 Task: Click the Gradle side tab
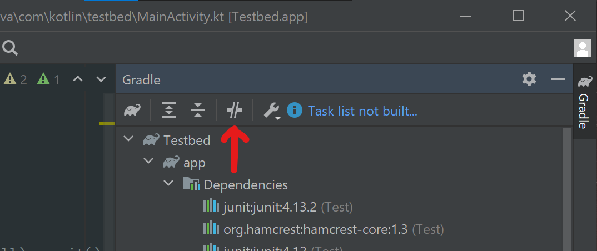(584, 102)
